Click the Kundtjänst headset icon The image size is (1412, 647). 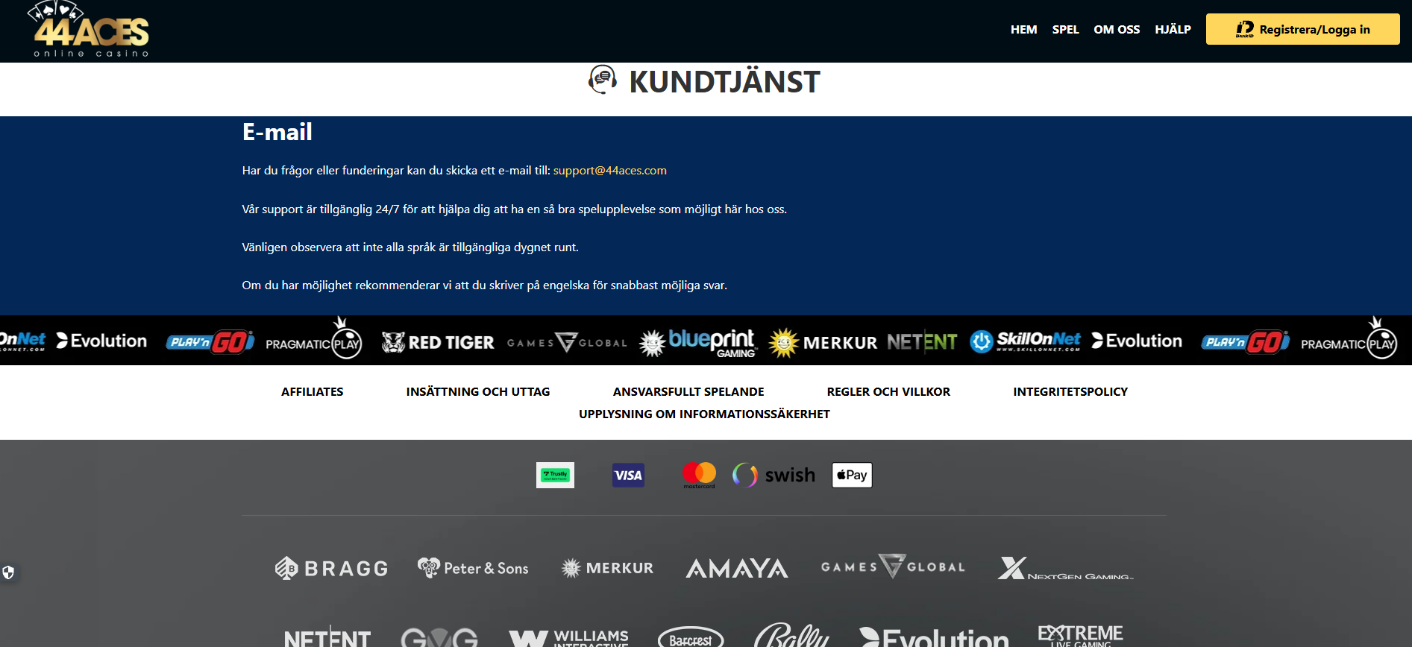[603, 80]
